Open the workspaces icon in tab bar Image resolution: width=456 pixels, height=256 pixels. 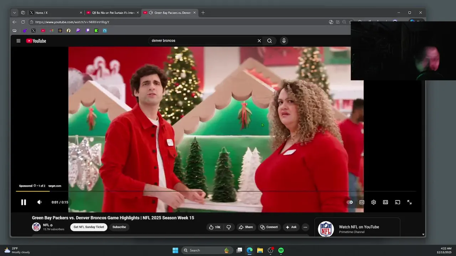pos(23,13)
